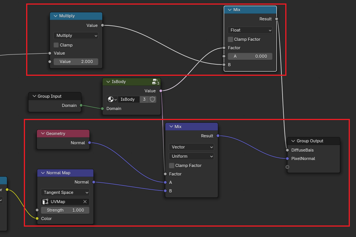Click the Result output socket of the Float Mix node
This screenshot has width=356, height=237.
276,19
